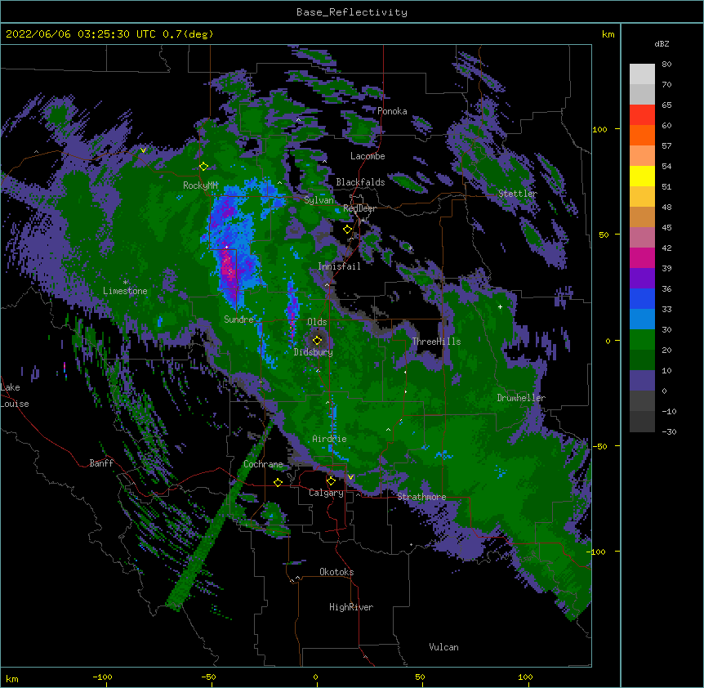This screenshot has width=704, height=688.
Task: Click the HighRiver label
Action: pyautogui.click(x=351, y=607)
